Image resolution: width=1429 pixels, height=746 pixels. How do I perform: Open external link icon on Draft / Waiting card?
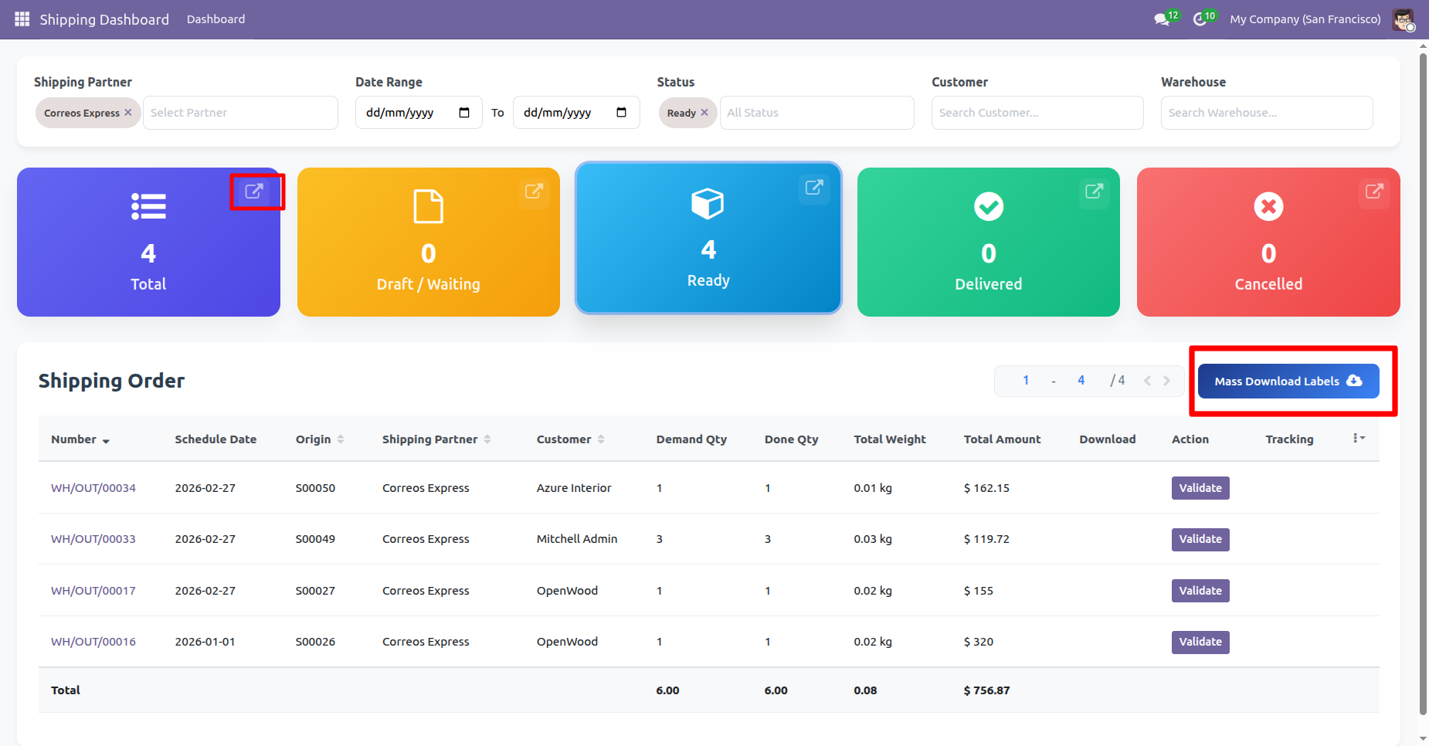[534, 191]
